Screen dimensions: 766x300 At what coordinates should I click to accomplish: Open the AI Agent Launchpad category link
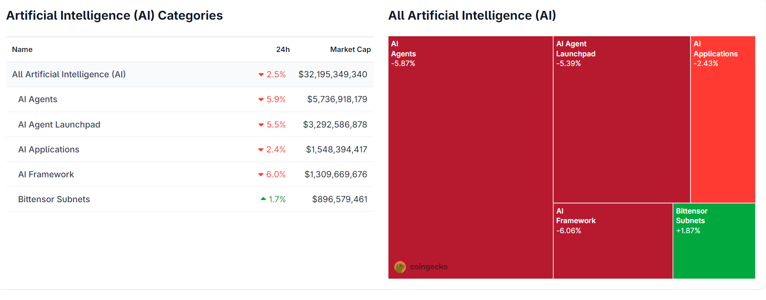(59, 125)
